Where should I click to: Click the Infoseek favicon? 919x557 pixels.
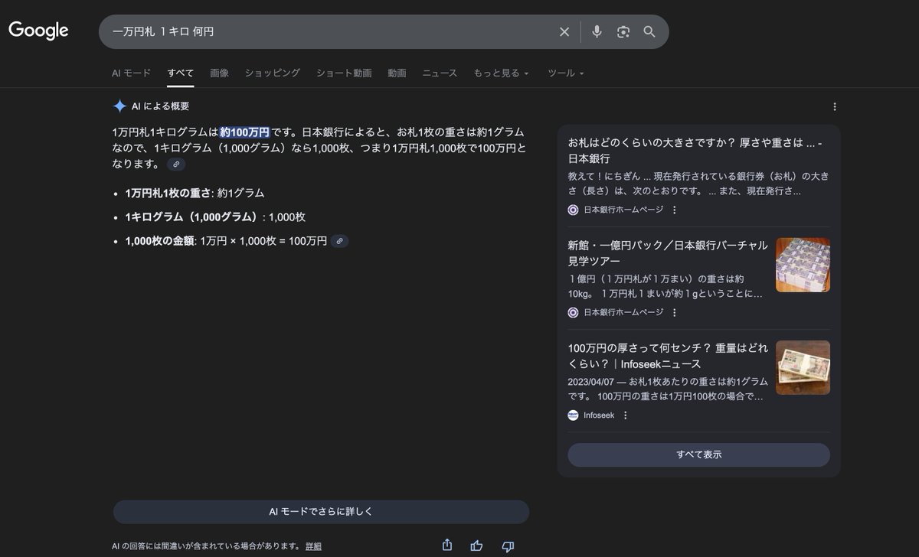(573, 415)
